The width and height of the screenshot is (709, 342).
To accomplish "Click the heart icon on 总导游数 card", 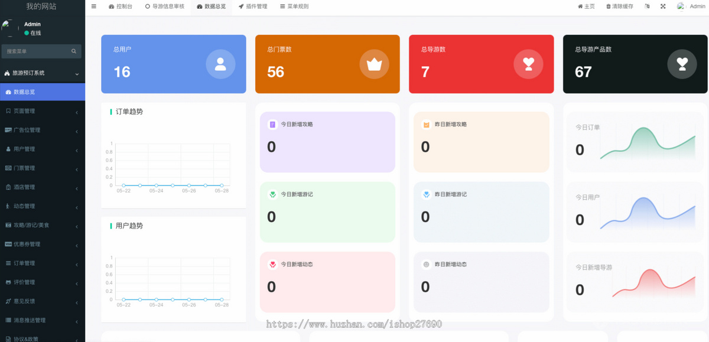I will click(528, 64).
